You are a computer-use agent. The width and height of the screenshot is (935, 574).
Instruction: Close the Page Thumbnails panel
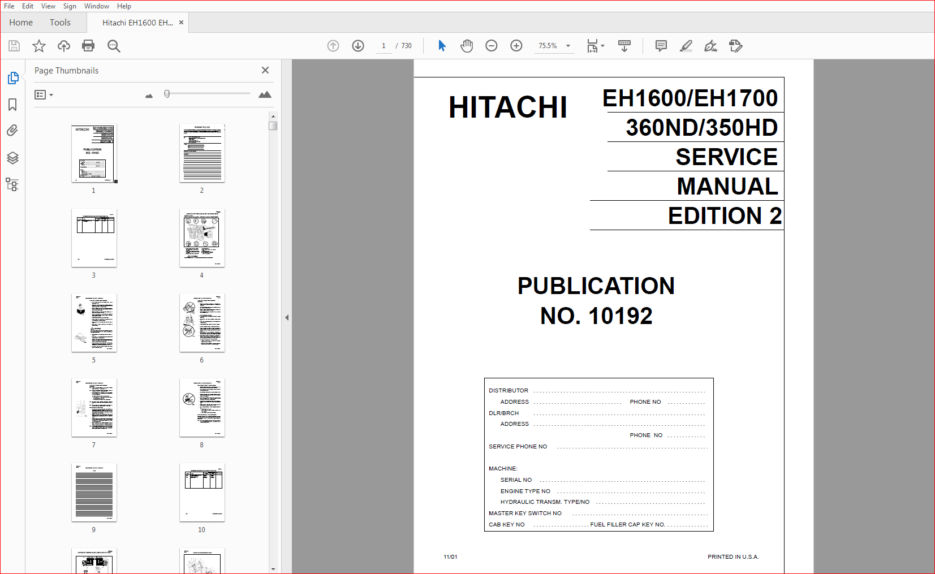point(265,70)
